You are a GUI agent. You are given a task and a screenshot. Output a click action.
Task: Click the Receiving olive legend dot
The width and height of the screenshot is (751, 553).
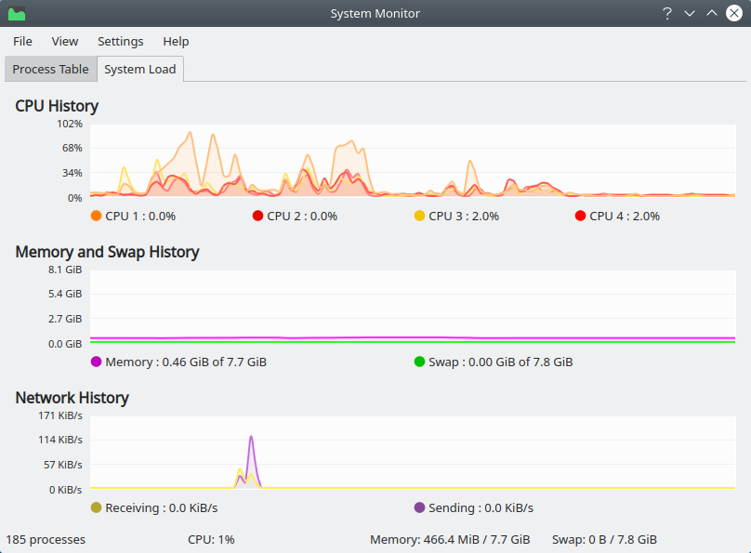pos(96,507)
